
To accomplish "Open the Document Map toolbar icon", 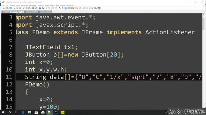I will click(x=71, y=8).
